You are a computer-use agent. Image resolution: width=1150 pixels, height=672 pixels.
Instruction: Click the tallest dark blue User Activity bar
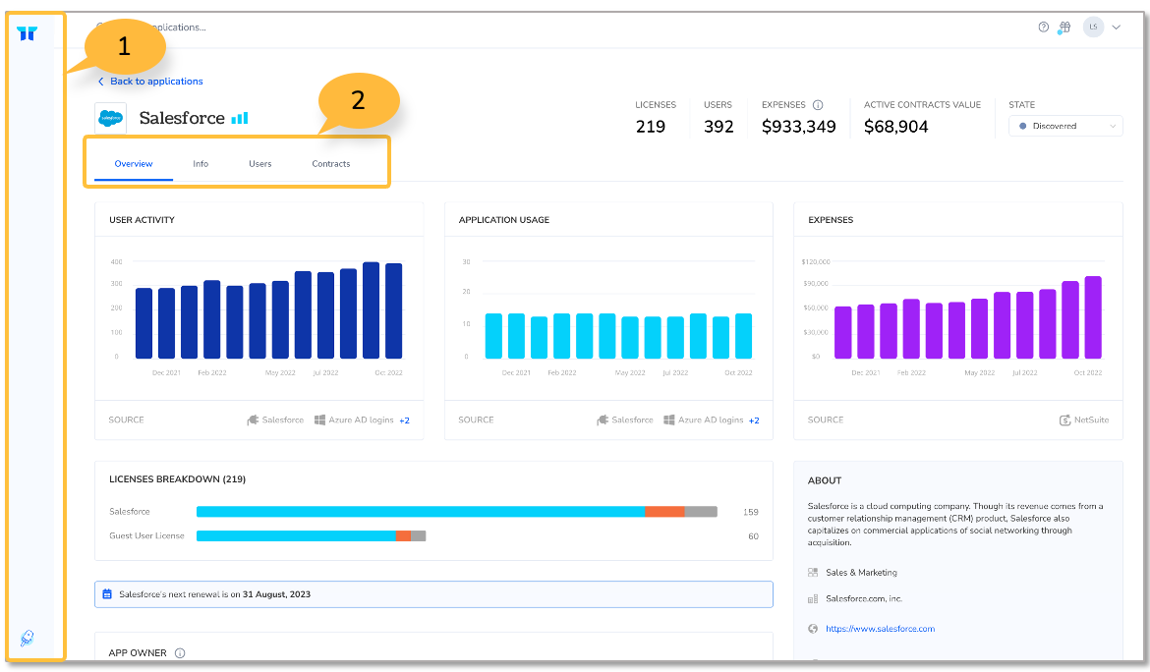click(x=372, y=310)
